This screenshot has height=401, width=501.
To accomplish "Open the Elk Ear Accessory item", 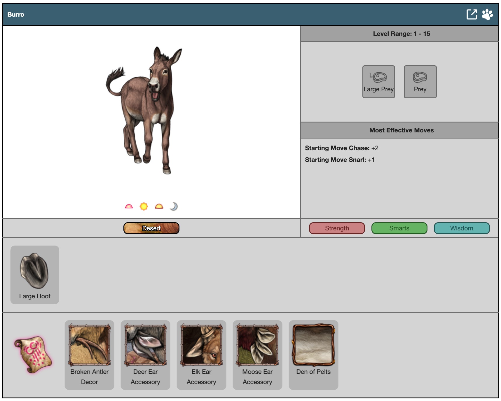I will click(201, 355).
